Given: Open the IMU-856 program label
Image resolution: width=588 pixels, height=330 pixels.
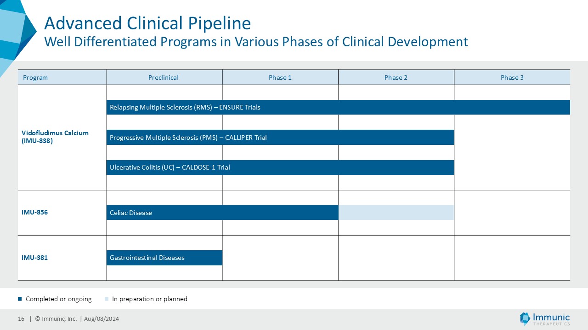Looking at the screenshot, I should 34,213.
